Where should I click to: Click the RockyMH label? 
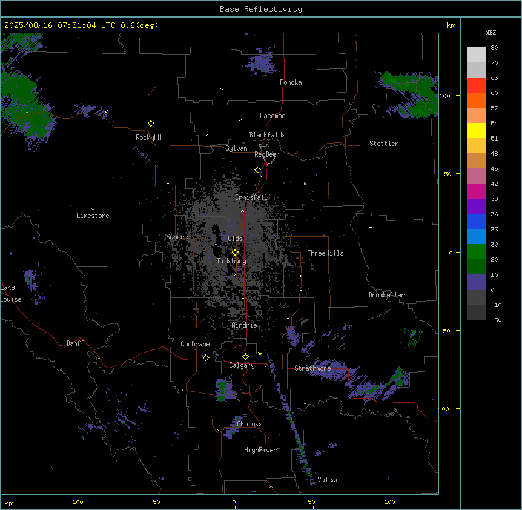[148, 137]
